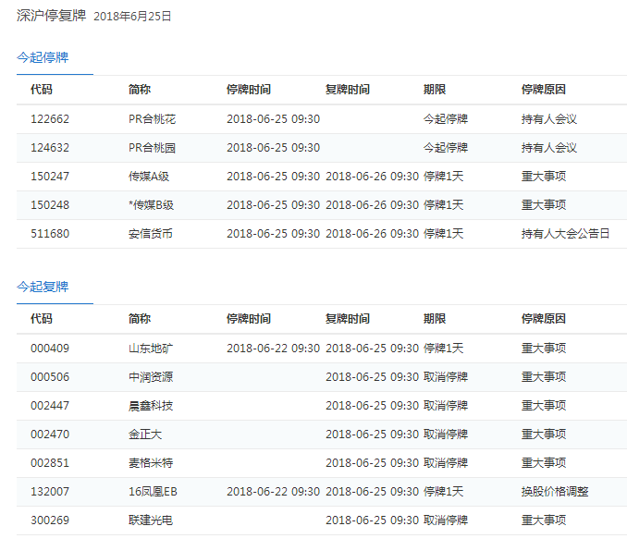Click 安信货币 fund name
Viewport: 627px width, 551px height.
click(x=151, y=234)
